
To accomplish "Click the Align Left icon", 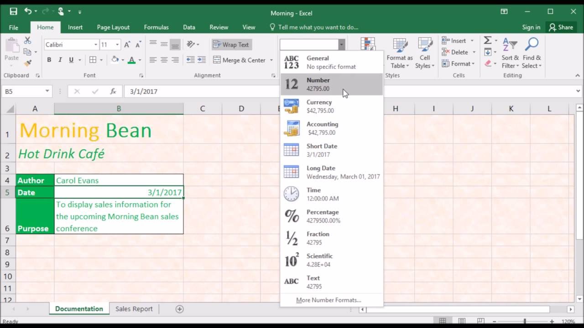I will [153, 60].
